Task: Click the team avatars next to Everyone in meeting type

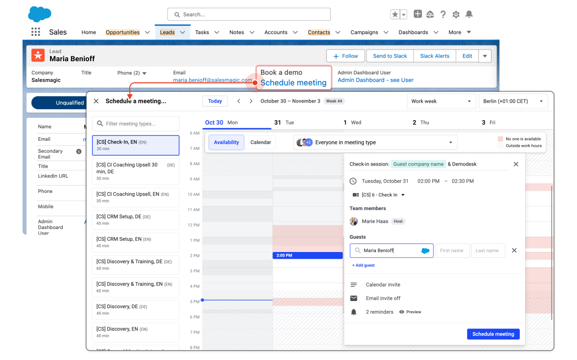Action: point(304,142)
